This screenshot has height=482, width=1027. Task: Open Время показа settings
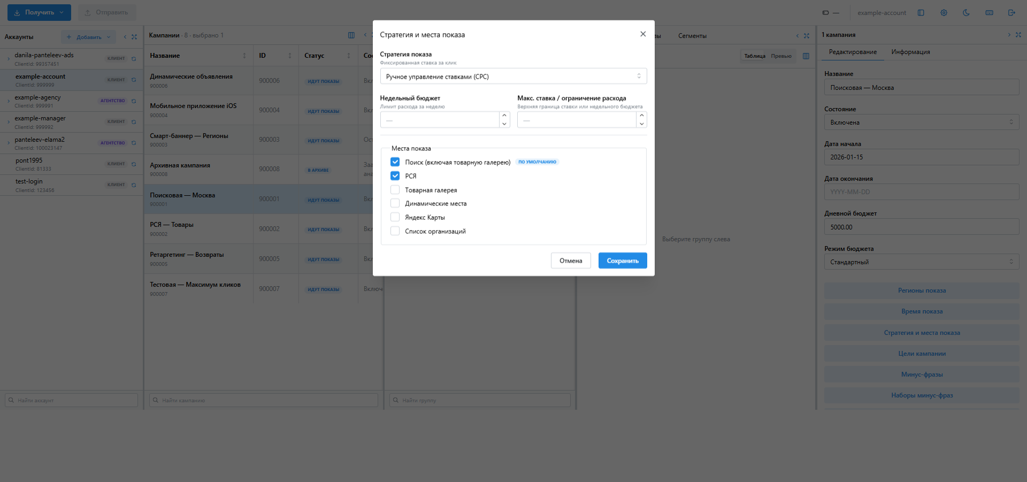(x=922, y=311)
